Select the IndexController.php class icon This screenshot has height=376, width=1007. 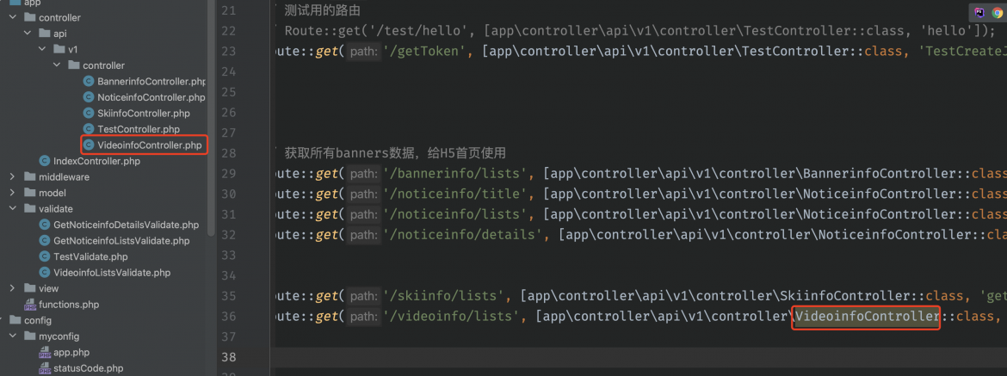coord(44,161)
